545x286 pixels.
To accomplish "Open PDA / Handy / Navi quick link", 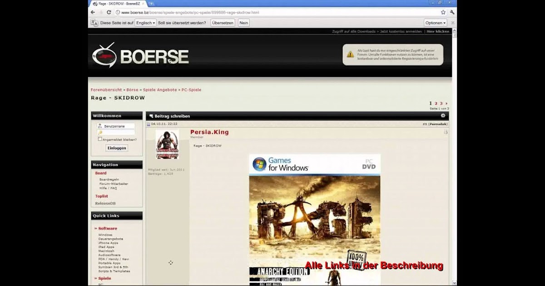I will point(114,259).
